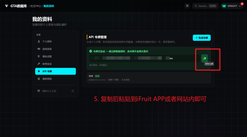247x137 pixels.
Task: Click the external link icon beside 我的个人主页
Action: (73, 91)
